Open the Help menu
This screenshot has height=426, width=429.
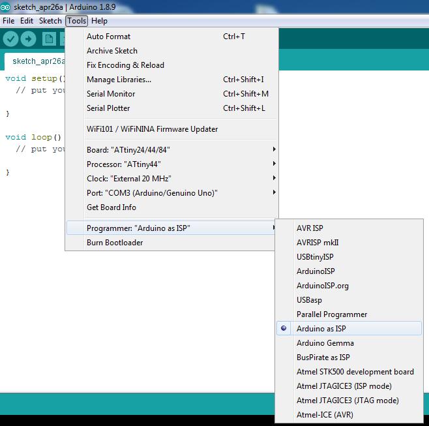[99, 21]
